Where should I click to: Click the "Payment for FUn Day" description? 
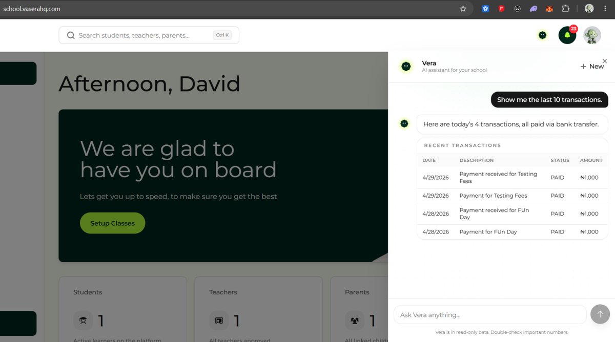[x=488, y=232]
